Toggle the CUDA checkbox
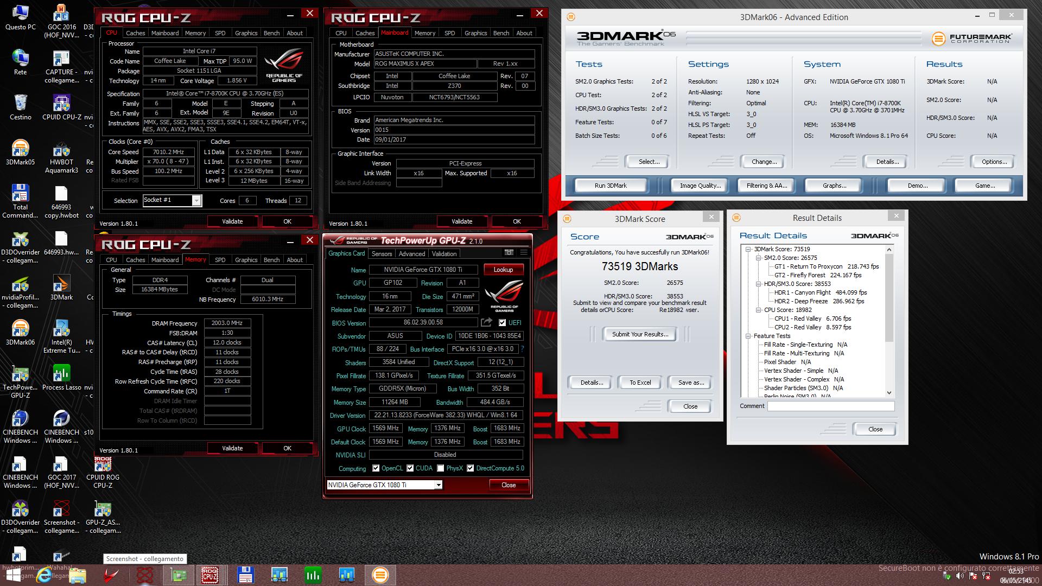Viewport: 1042px width, 586px height. pyautogui.click(x=410, y=468)
